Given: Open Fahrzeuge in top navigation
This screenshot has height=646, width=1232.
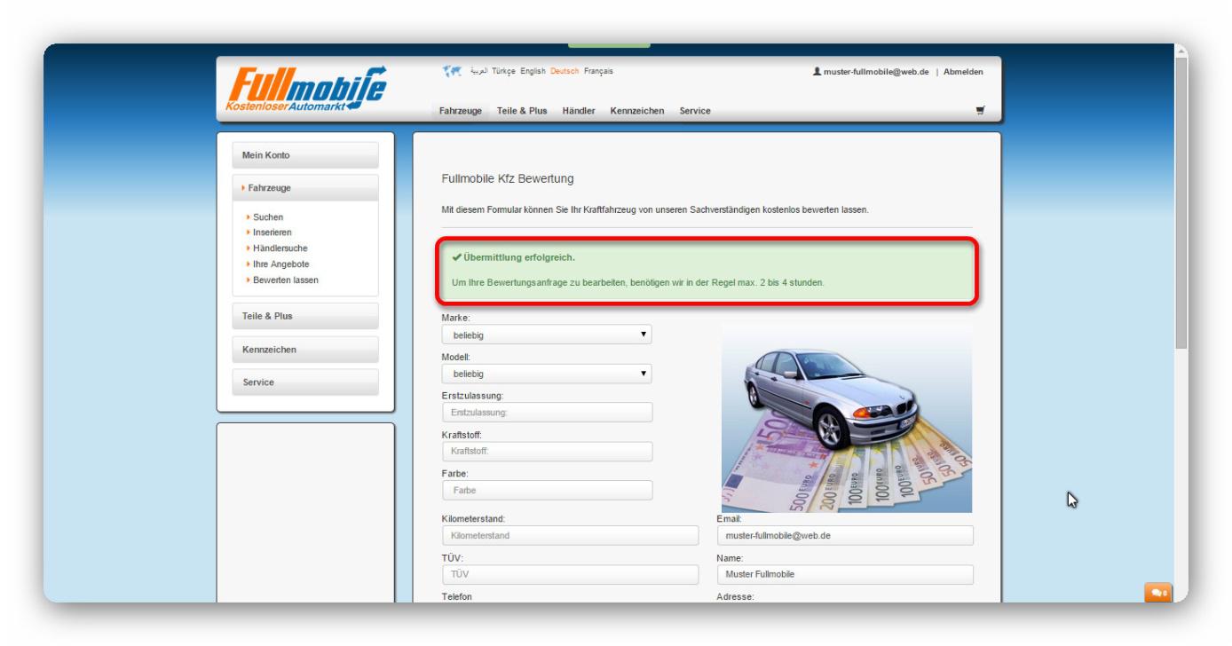Looking at the screenshot, I should (x=461, y=111).
